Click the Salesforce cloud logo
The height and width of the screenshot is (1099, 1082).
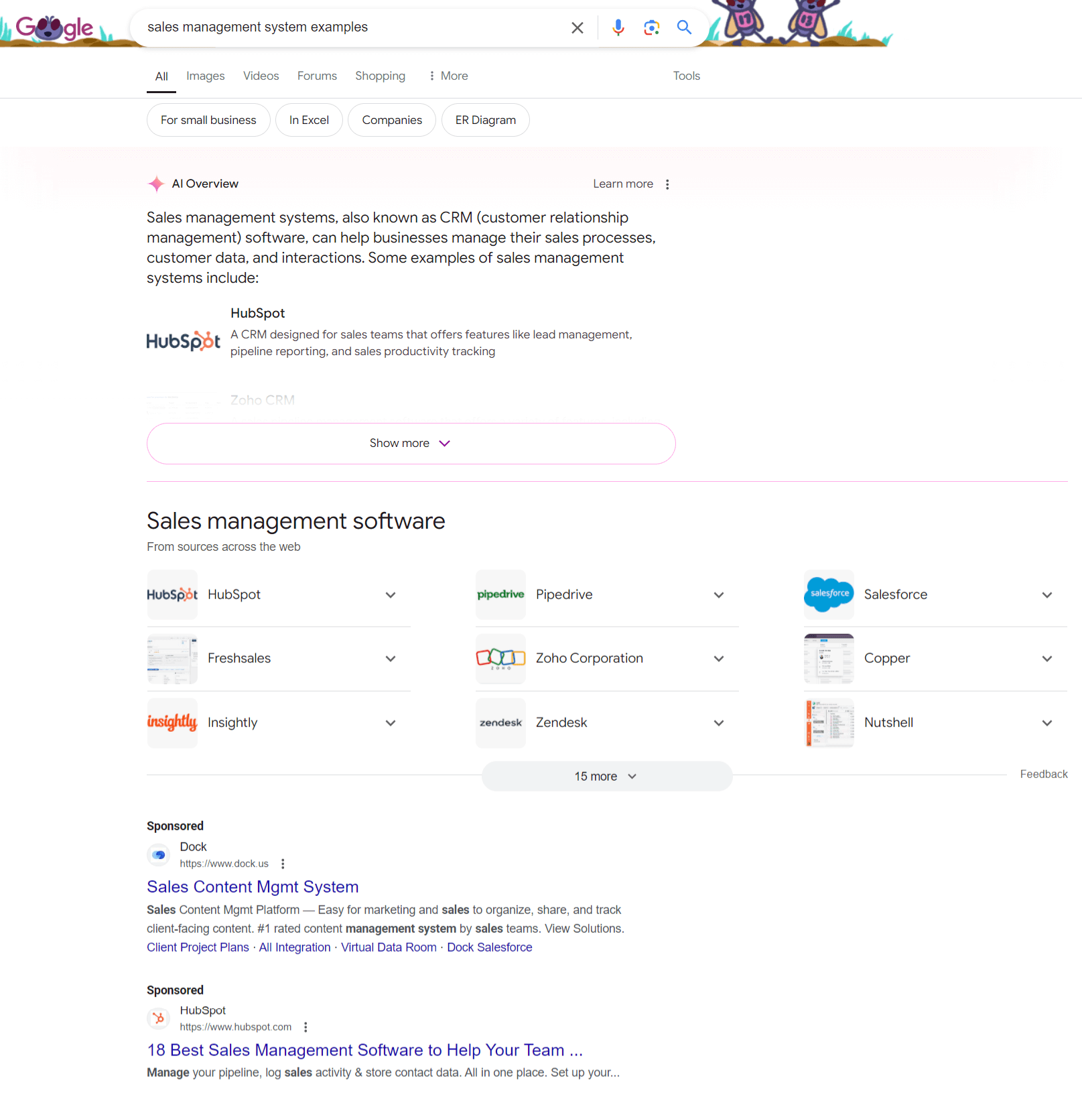(829, 594)
